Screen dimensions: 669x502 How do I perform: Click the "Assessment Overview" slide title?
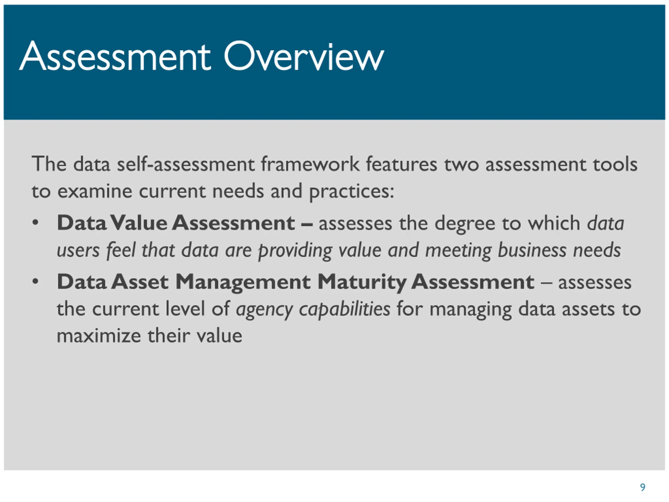tap(201, 56)
